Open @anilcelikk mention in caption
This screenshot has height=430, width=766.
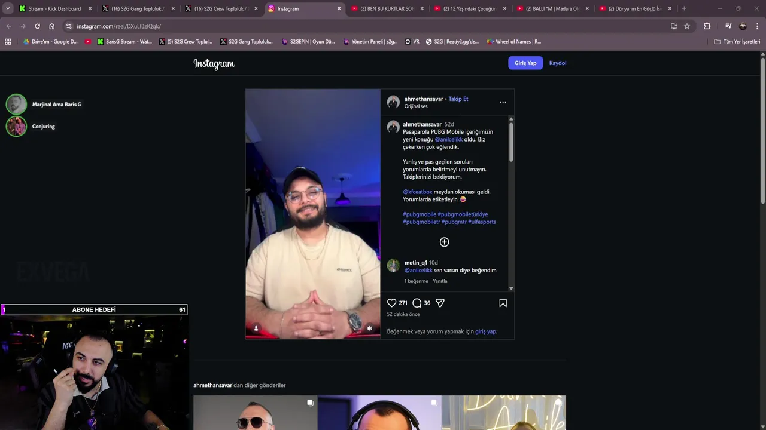(x=449, y=139)
